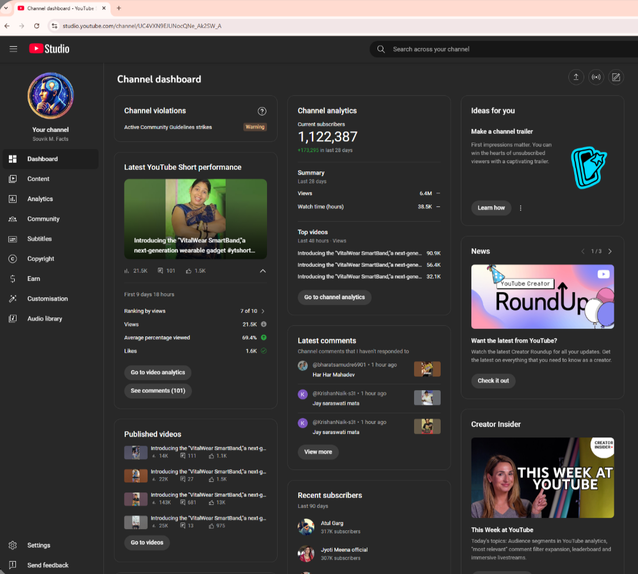
Task: Click the Customisation wand icon
Action: (x=12, y=299)
